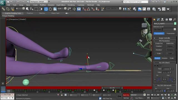Switch to the Utilities panel tab
Image resolution: width=178 pixels, height=100 pixels.
coord(174,19)
